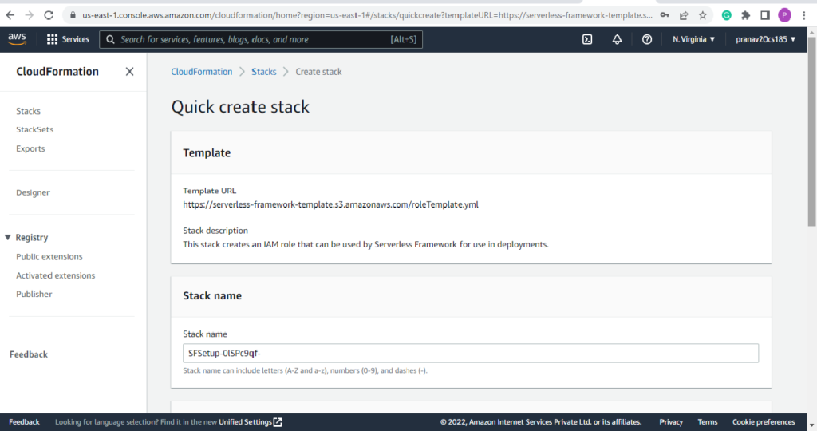
Task: Click the Stack description text line
Action: 365,244
